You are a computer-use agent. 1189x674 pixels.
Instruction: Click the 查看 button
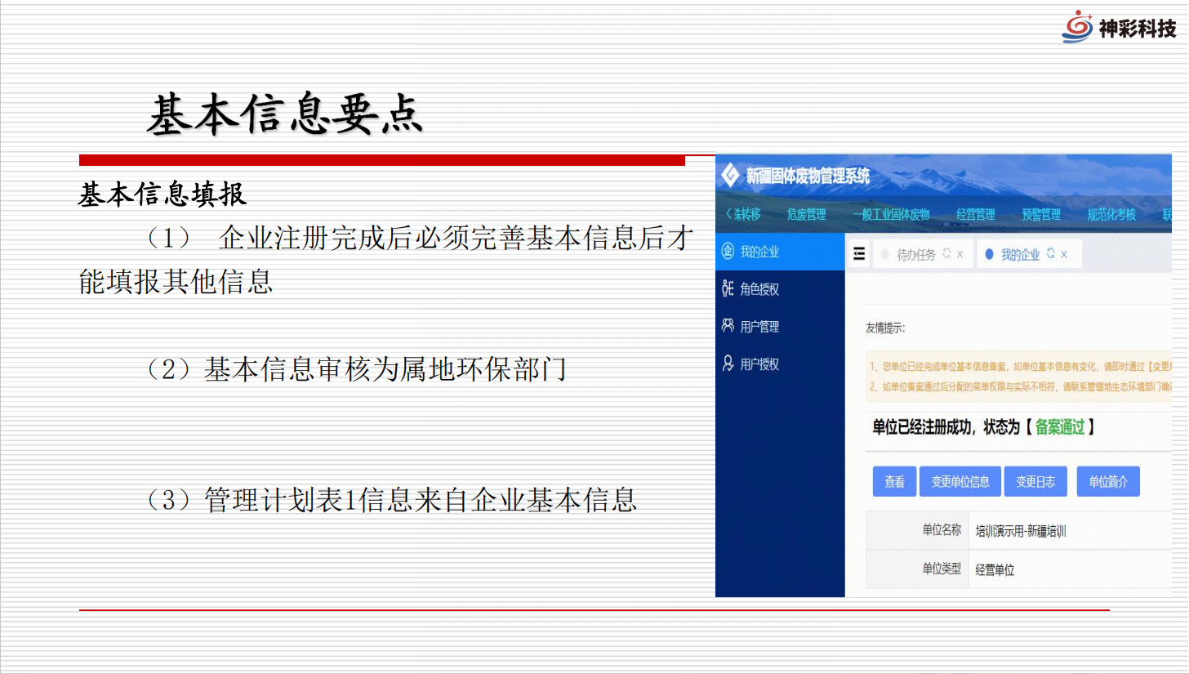tap(894, 482)
